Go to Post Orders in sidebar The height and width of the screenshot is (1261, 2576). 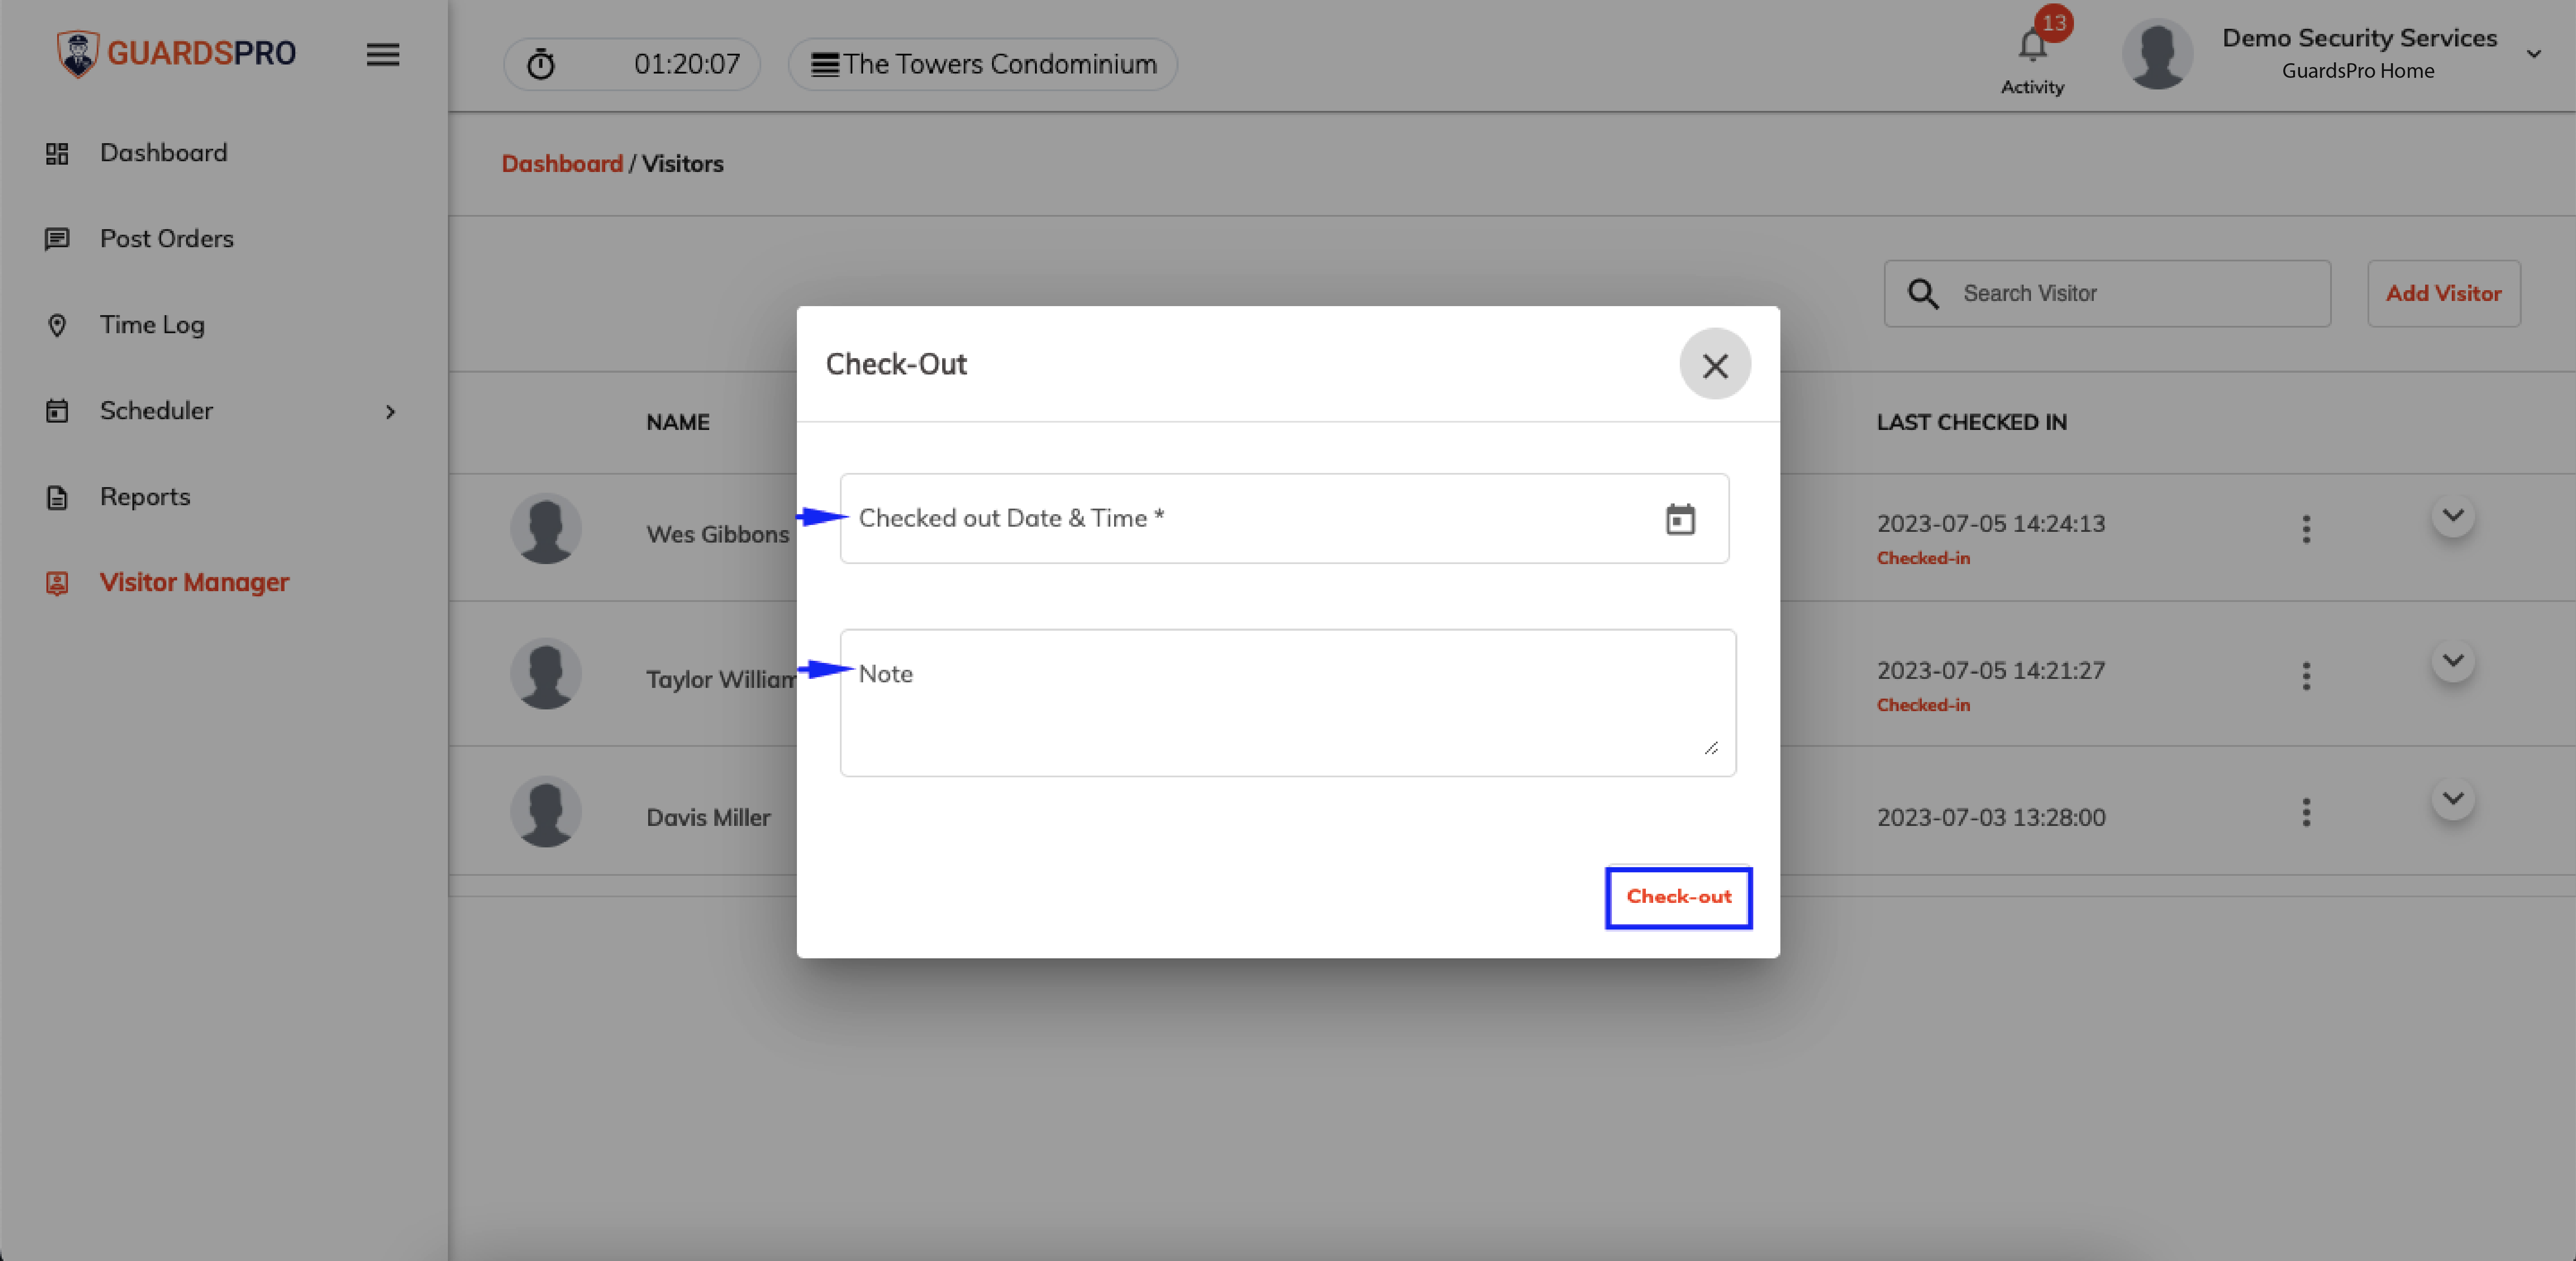point(166,239)
